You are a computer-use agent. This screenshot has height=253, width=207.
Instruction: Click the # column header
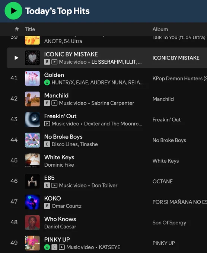[x=17, y=29]
